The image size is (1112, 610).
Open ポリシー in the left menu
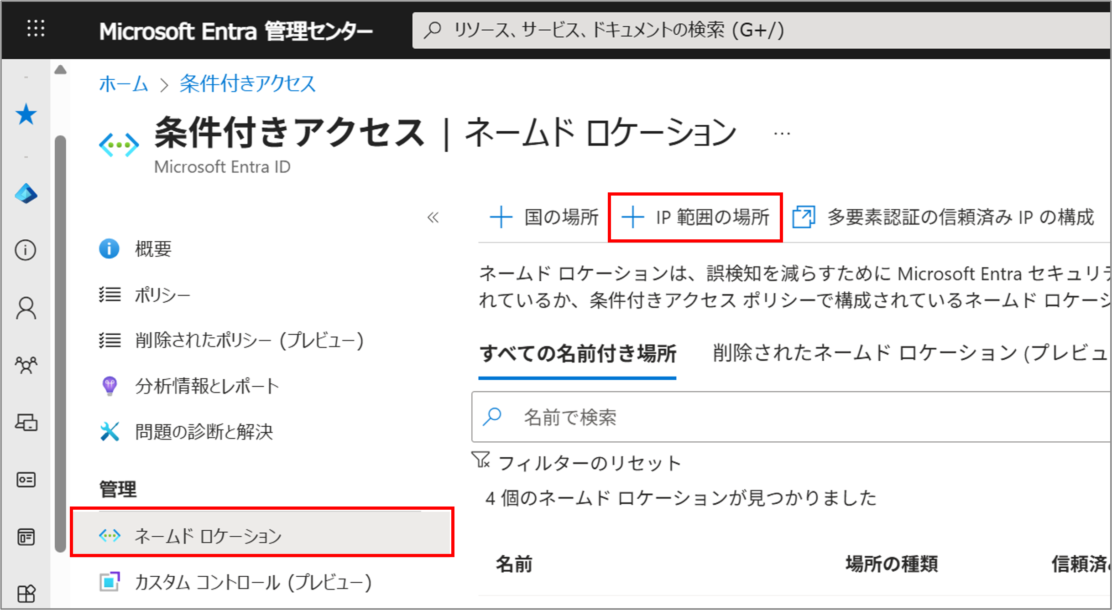pos(162,295)
